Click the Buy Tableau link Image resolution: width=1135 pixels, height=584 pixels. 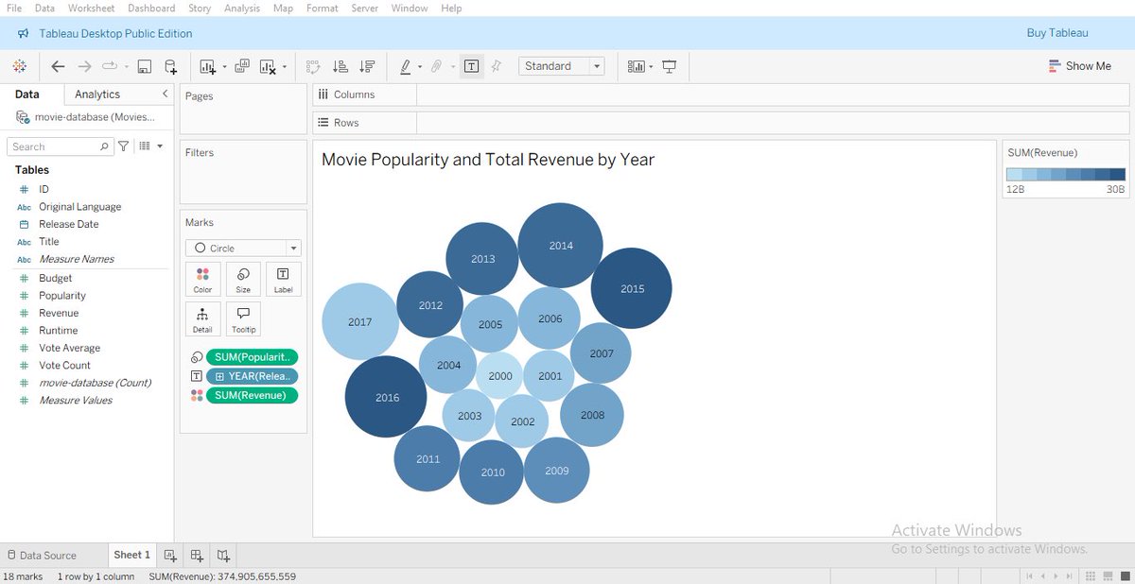(1056, 32)
